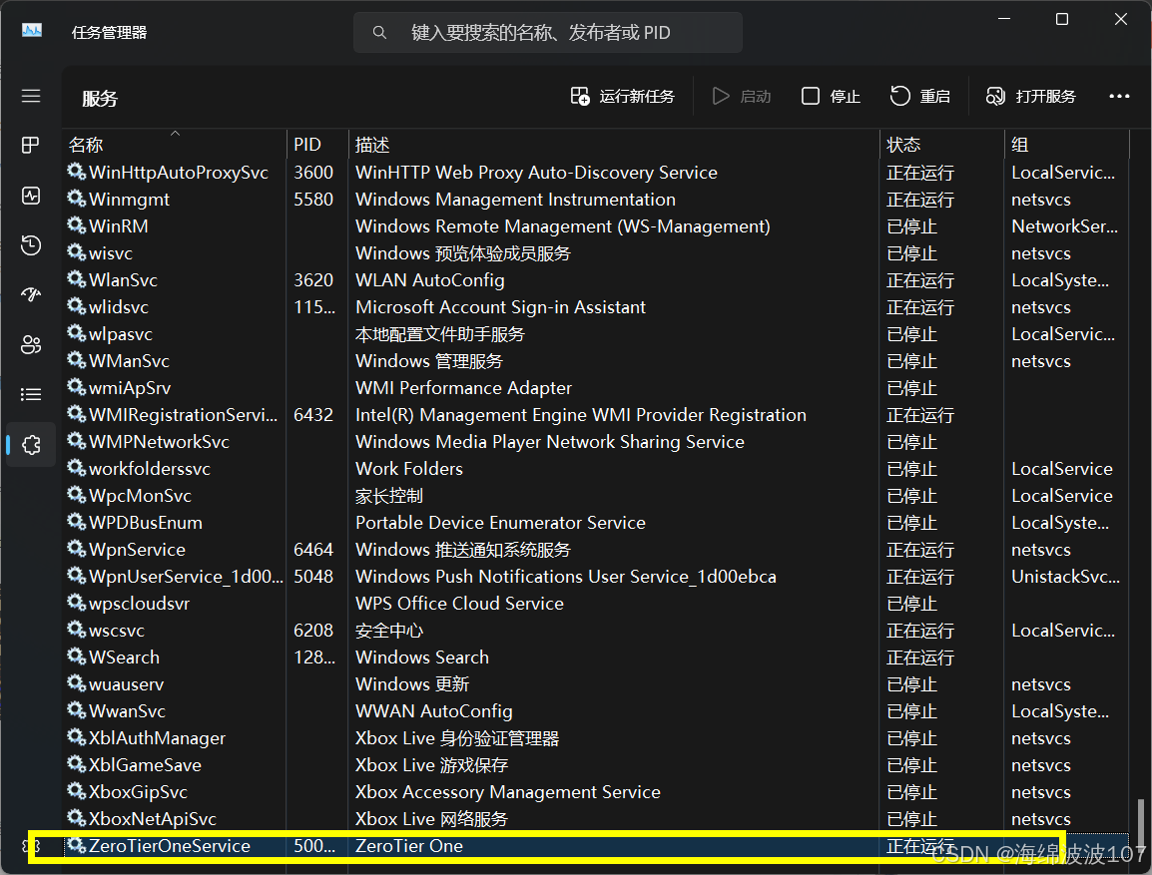Screen dimensions: 1152x875
Task: Select the Services puzzle-piece sidebar icon
Action: click(x=31, y=445)
